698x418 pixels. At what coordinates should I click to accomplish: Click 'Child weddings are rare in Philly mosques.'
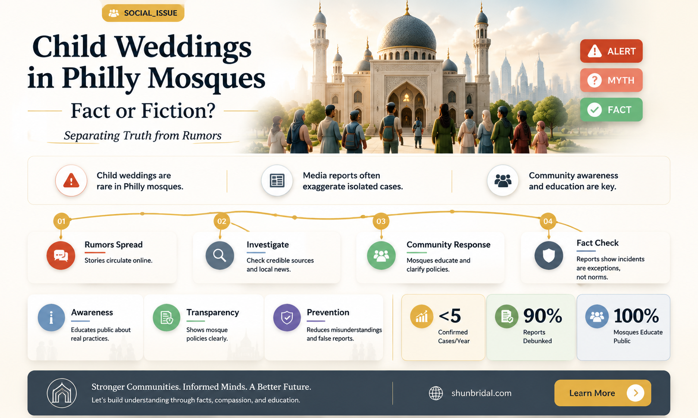click(140, 181)
